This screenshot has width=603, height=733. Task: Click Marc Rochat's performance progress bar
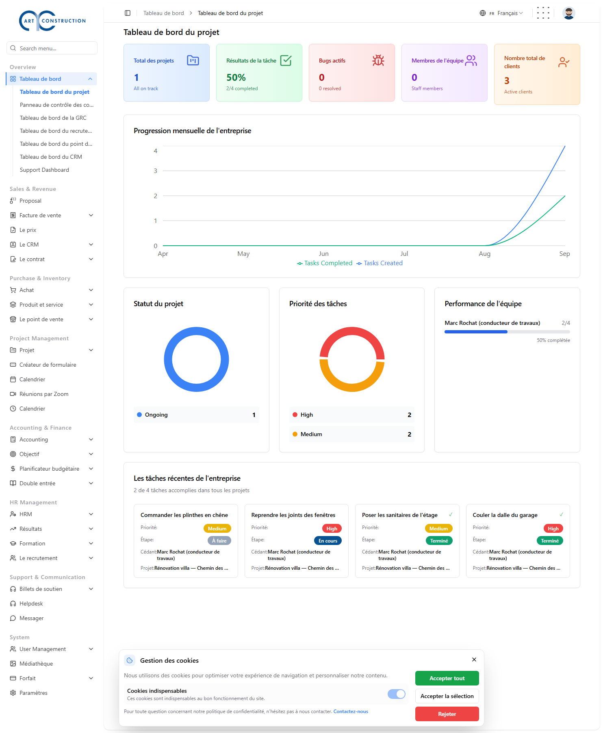[507, 332]
